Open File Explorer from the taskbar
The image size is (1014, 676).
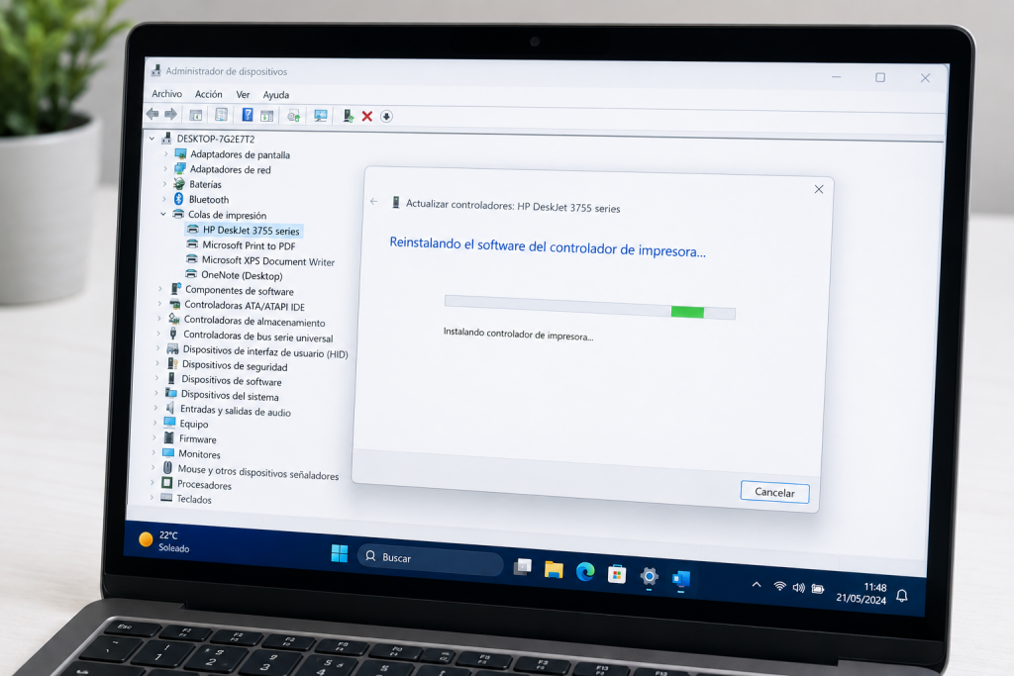pyautogui.click(x=554, y=570)
